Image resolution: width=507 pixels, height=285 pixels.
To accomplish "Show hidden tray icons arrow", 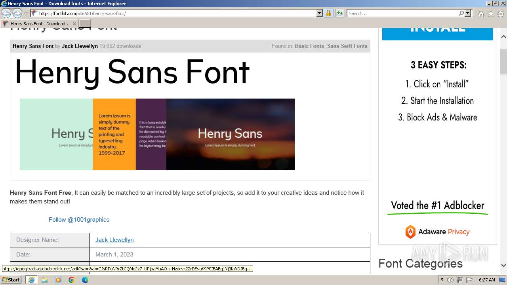I will click(442, 280).
